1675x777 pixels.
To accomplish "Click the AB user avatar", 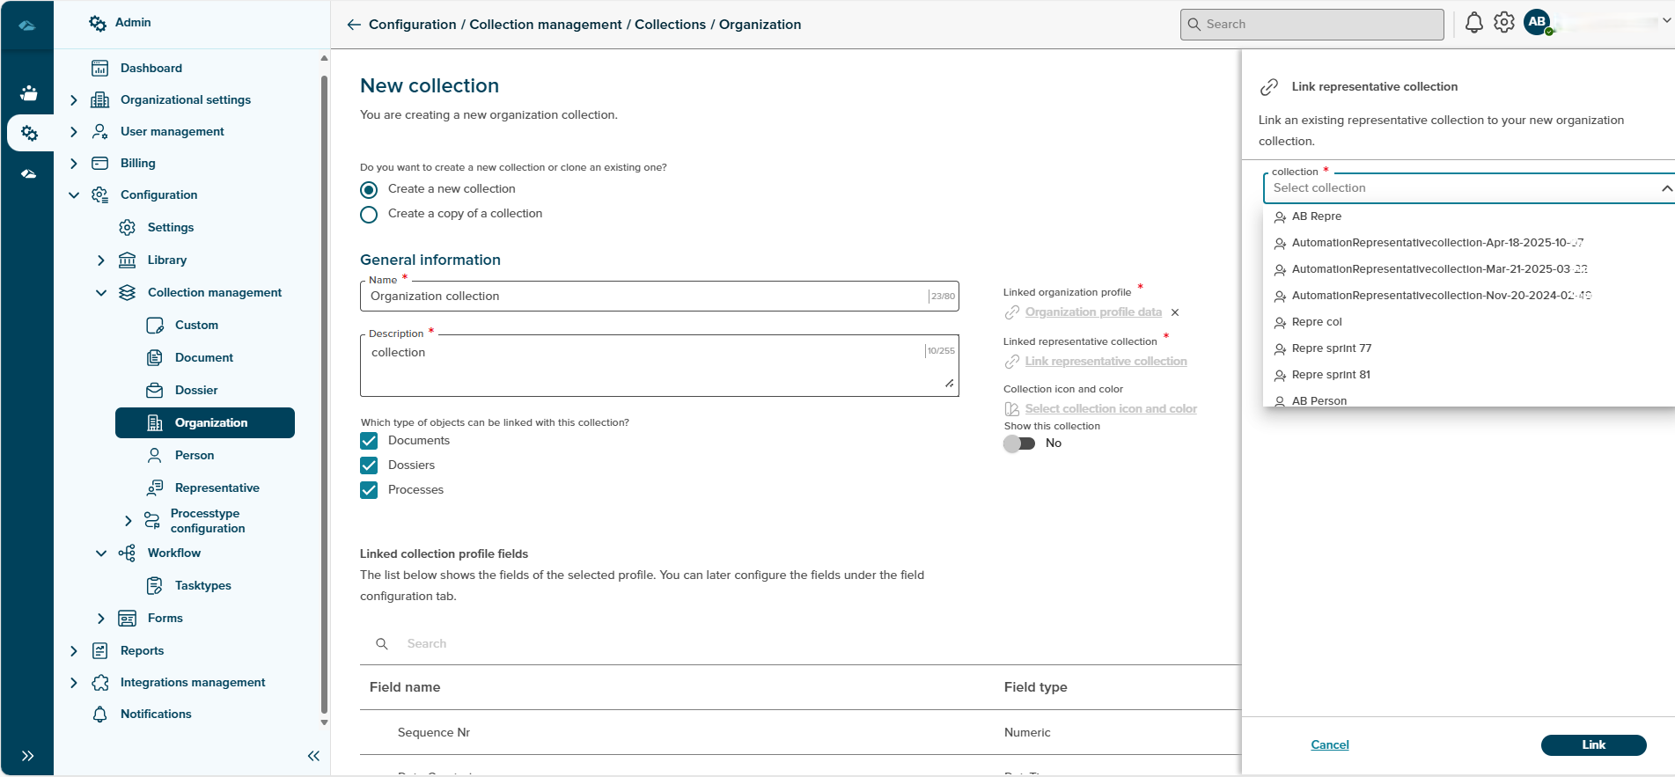I will 1537,23.
